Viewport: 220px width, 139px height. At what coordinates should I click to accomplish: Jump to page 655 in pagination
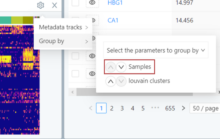[170, 108]
